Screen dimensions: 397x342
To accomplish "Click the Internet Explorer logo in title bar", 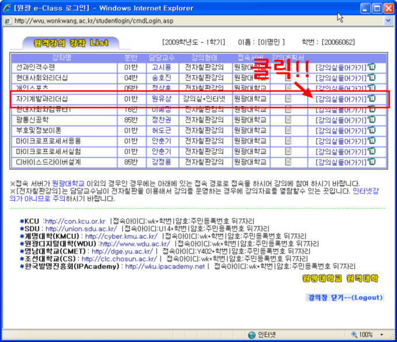I will click(7, 8).
